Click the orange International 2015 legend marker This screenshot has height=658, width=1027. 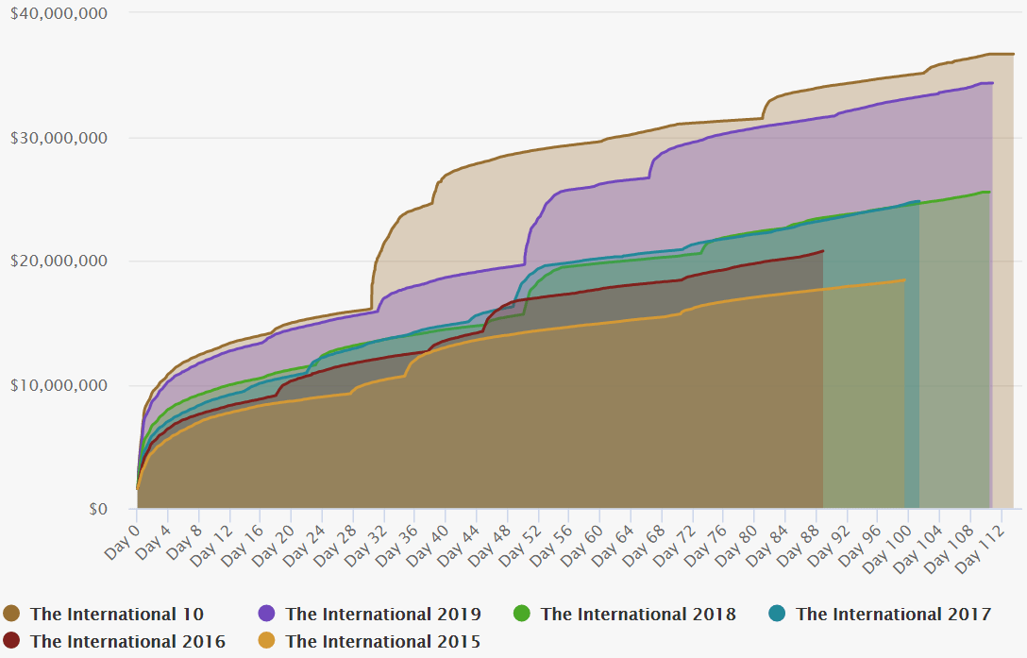click(267, 642)
